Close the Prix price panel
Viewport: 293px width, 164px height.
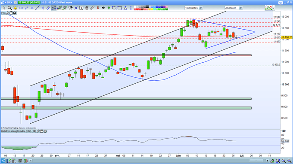point(14,13)
